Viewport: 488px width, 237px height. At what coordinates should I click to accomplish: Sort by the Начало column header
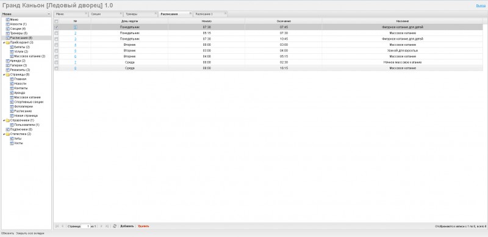pos(207,21)
